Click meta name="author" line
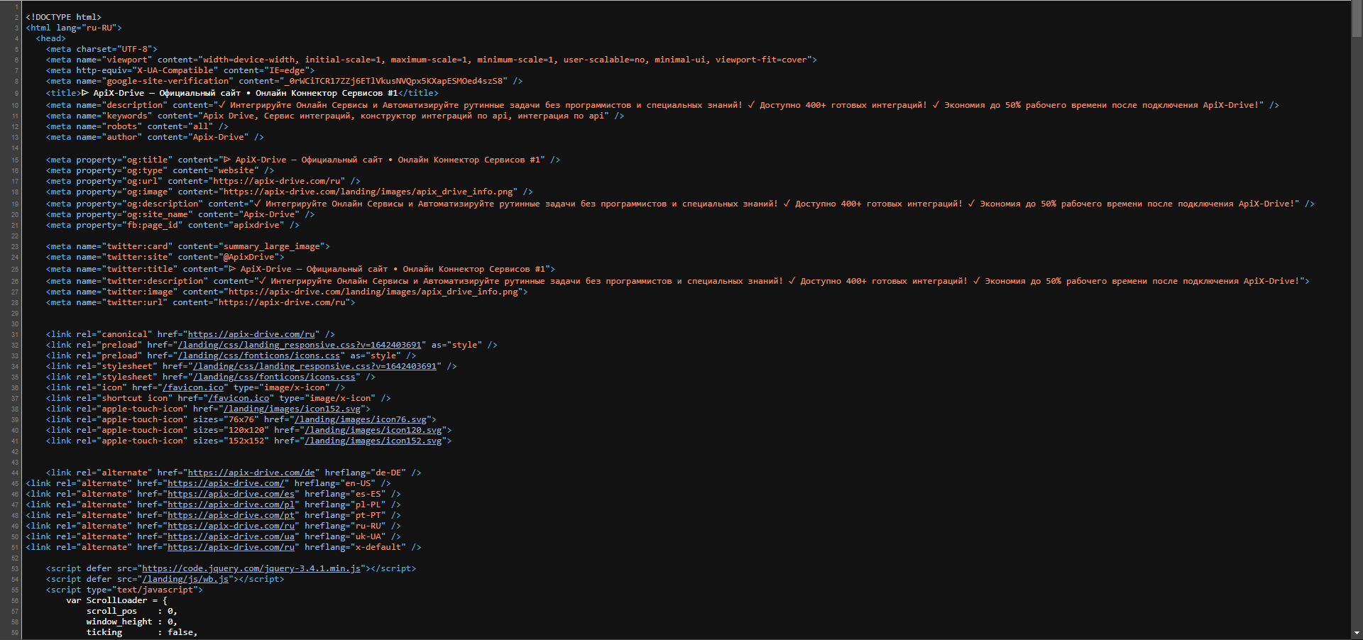 (x=155, y=137)
